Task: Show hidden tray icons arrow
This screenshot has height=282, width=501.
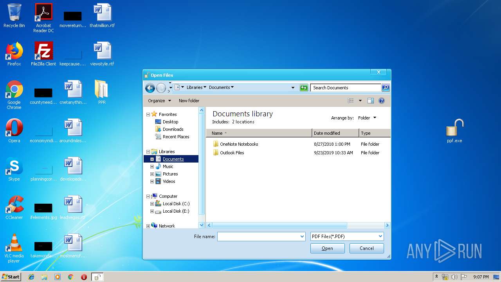Action: click(436, 277)
